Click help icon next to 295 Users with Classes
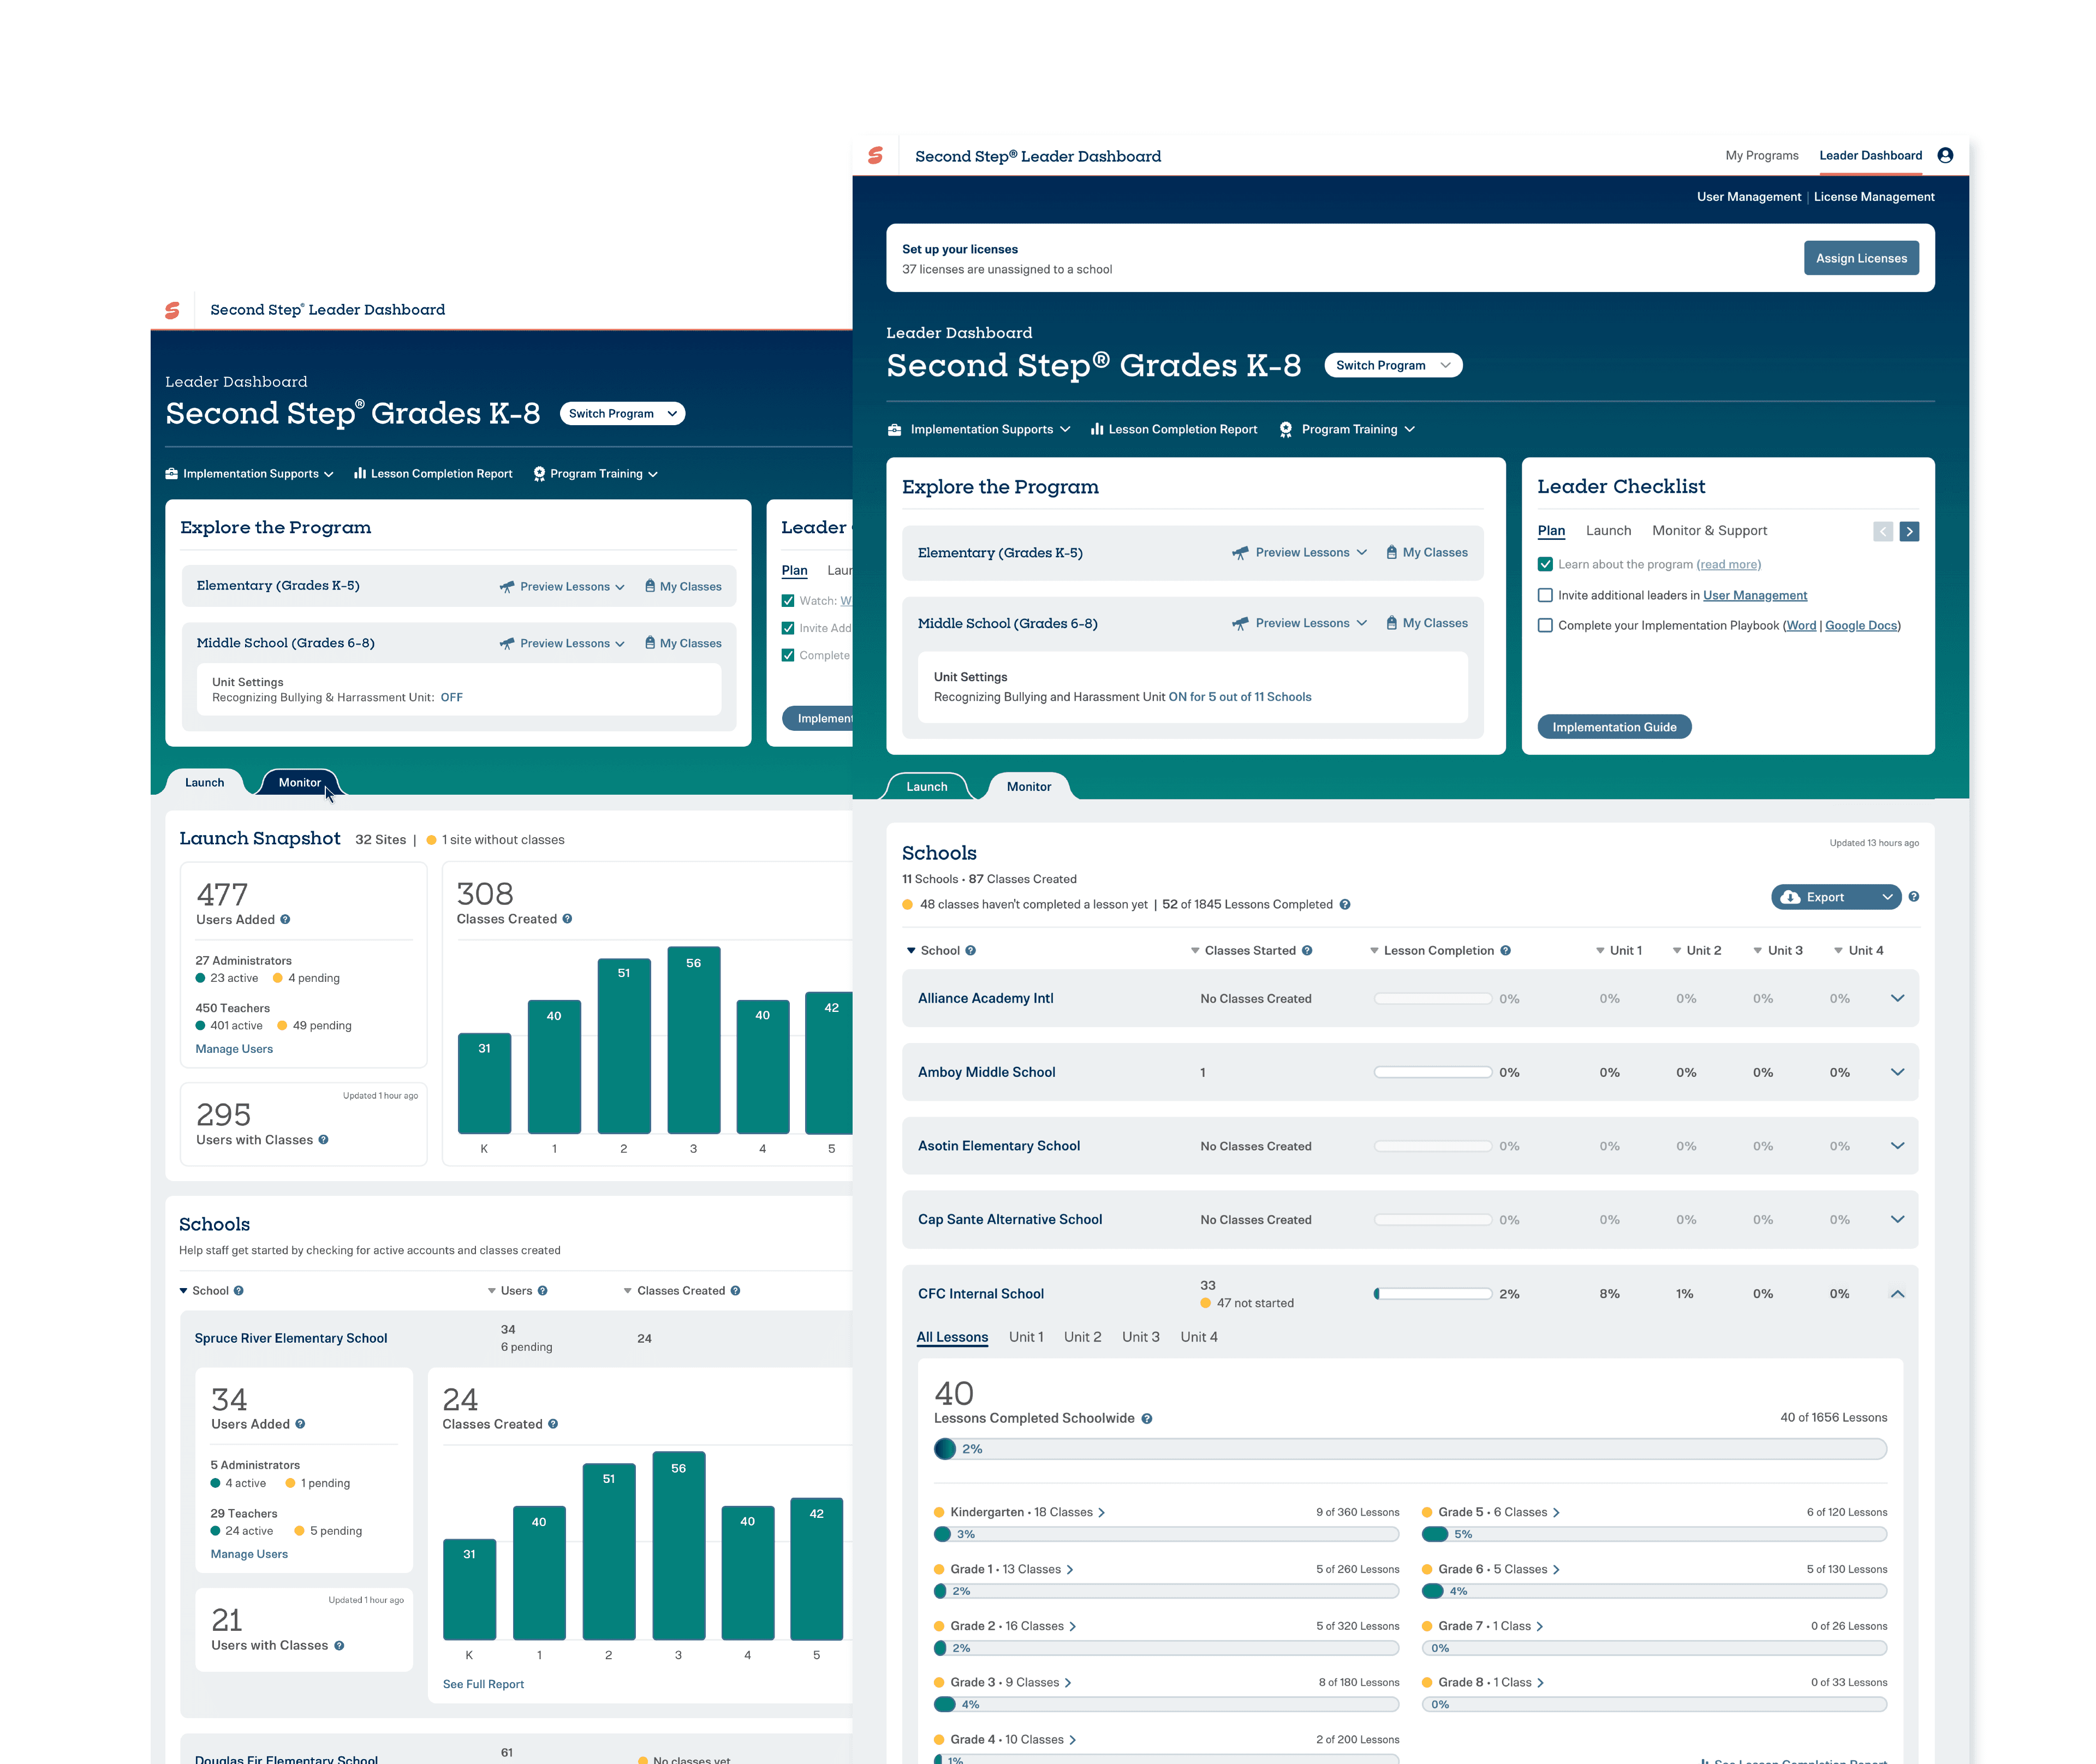Viewport: 2096px width, 1764px height. 323,1140
